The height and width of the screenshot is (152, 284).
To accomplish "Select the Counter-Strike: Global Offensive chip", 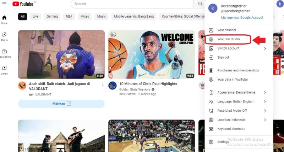I will tap(182, 16).
